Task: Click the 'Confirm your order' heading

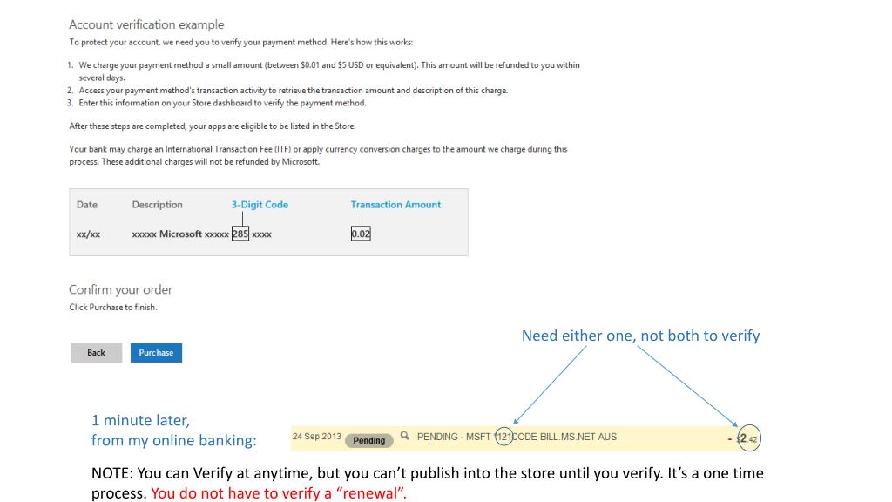Action: [120, 289]
